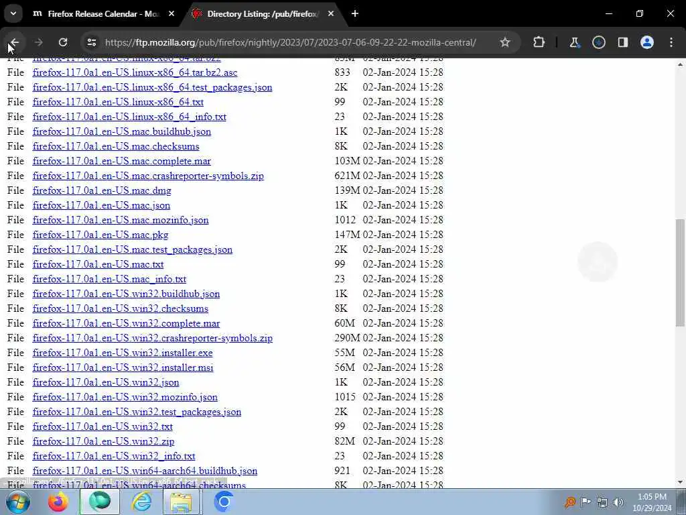This screenshot has width=686, height=515.
Task: Launch Internet Explorer from taskbar
Action: tap(142, 502)
